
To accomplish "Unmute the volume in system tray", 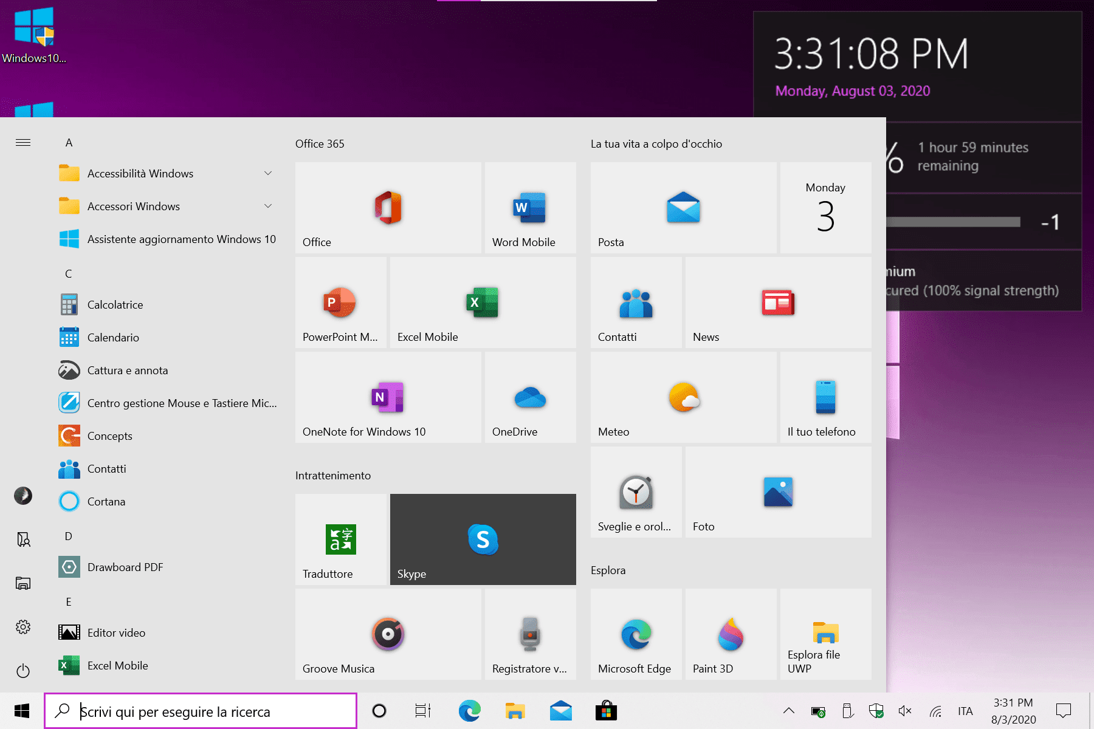I will [x=904, y=711].
